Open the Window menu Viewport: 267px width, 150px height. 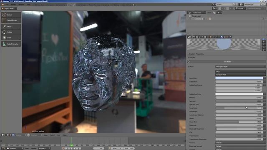[x=21, y=5]
